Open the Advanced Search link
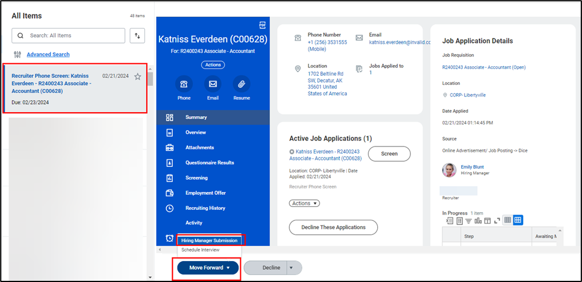The image size is (582, 282). pos(48,55)
